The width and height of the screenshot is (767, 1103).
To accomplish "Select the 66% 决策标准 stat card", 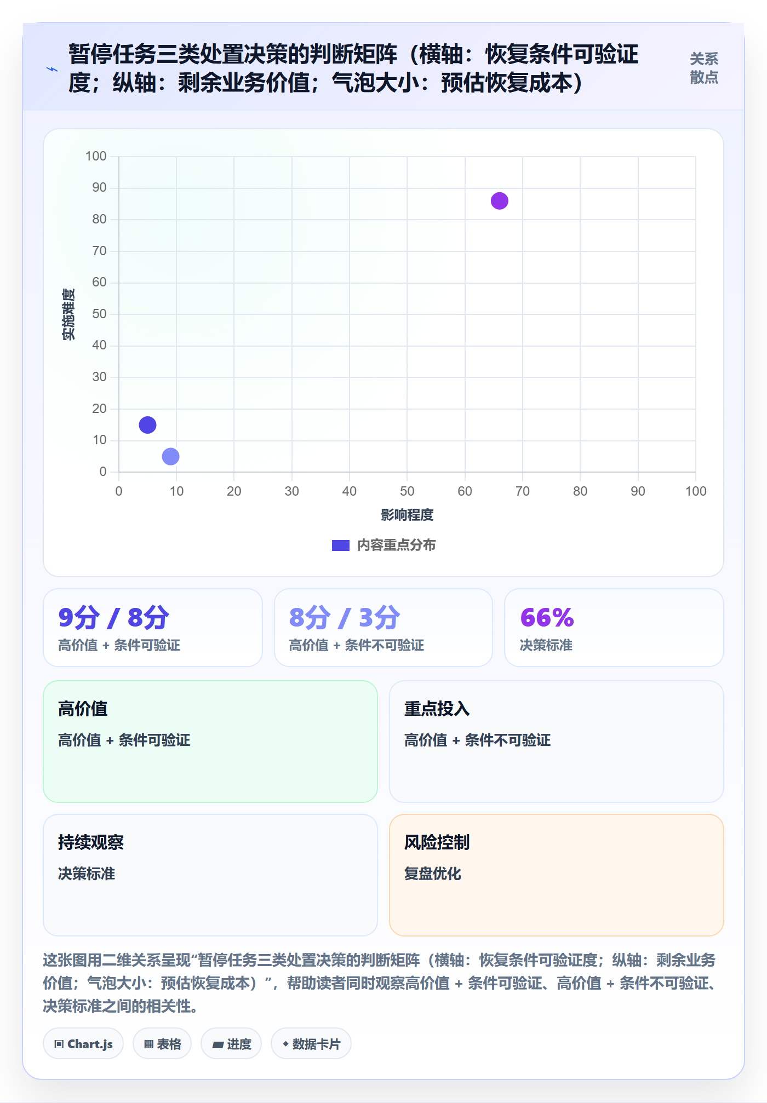I will click(x=614, y=628).
